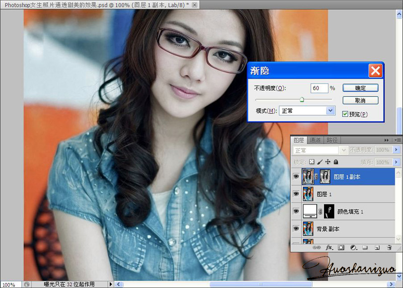Close the 渐隐 dialog with the red X
The width and height of the screenshot is (403, 288).
point(375,70)
